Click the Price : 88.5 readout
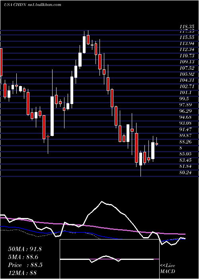199x279 pixels. (25, 265)
